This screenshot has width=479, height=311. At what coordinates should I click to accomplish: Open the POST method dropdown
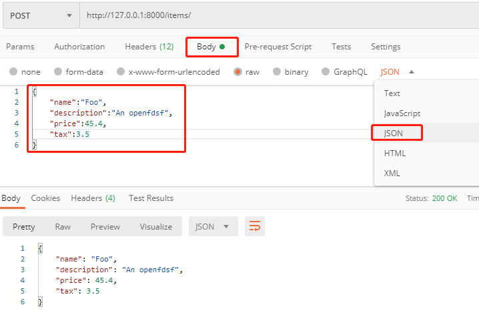tap(41, 15)
